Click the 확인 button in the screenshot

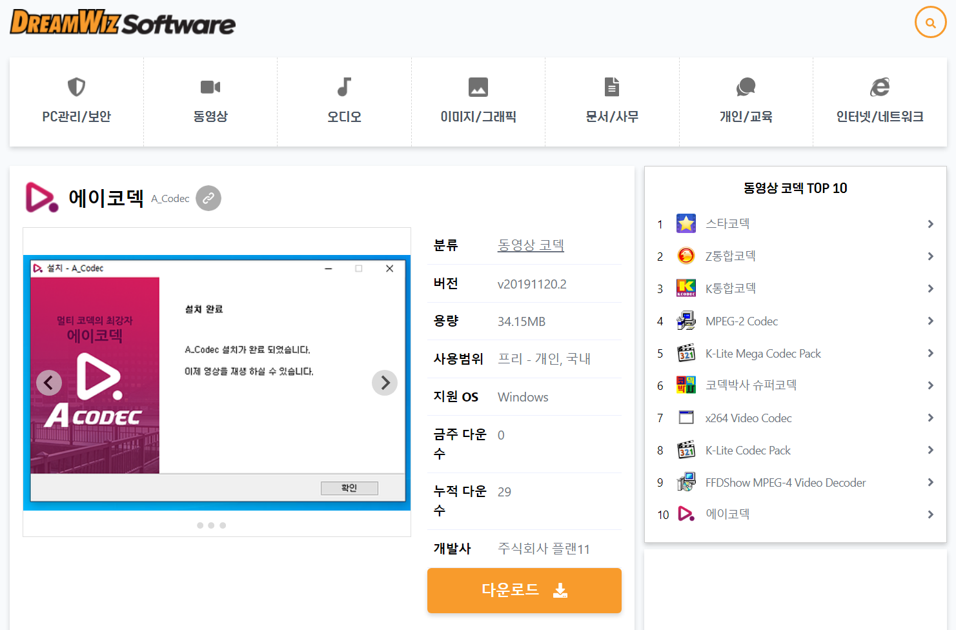(349, 488)
